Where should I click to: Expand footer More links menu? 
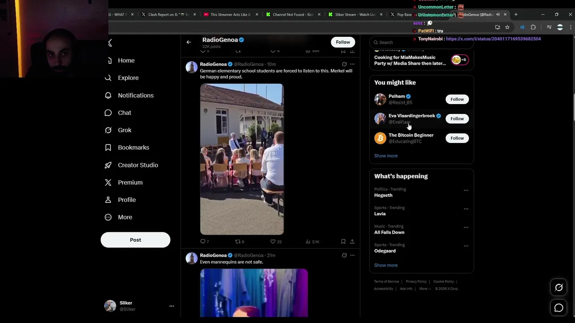coord(425,289)
